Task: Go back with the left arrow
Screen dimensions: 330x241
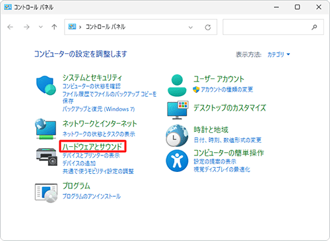Action: click(x=10, y=27)
